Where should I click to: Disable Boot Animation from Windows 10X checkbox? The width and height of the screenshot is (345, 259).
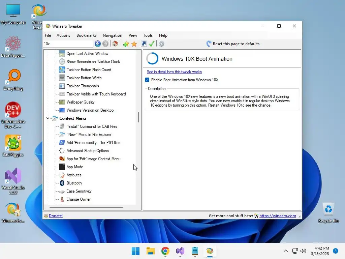click(x=147, y=80)
